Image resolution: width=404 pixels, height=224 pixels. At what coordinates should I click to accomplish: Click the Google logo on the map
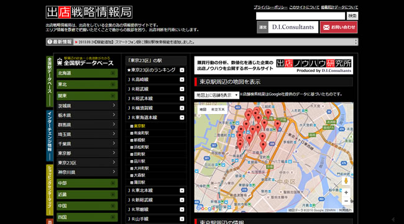[x=205, y=208]
